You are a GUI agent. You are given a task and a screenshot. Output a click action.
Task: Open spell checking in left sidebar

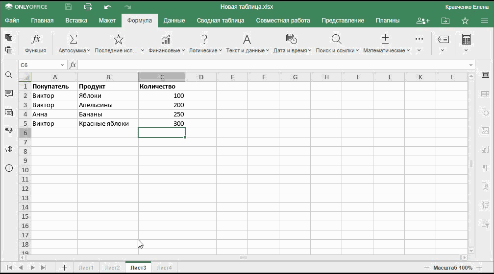point(9,130)
